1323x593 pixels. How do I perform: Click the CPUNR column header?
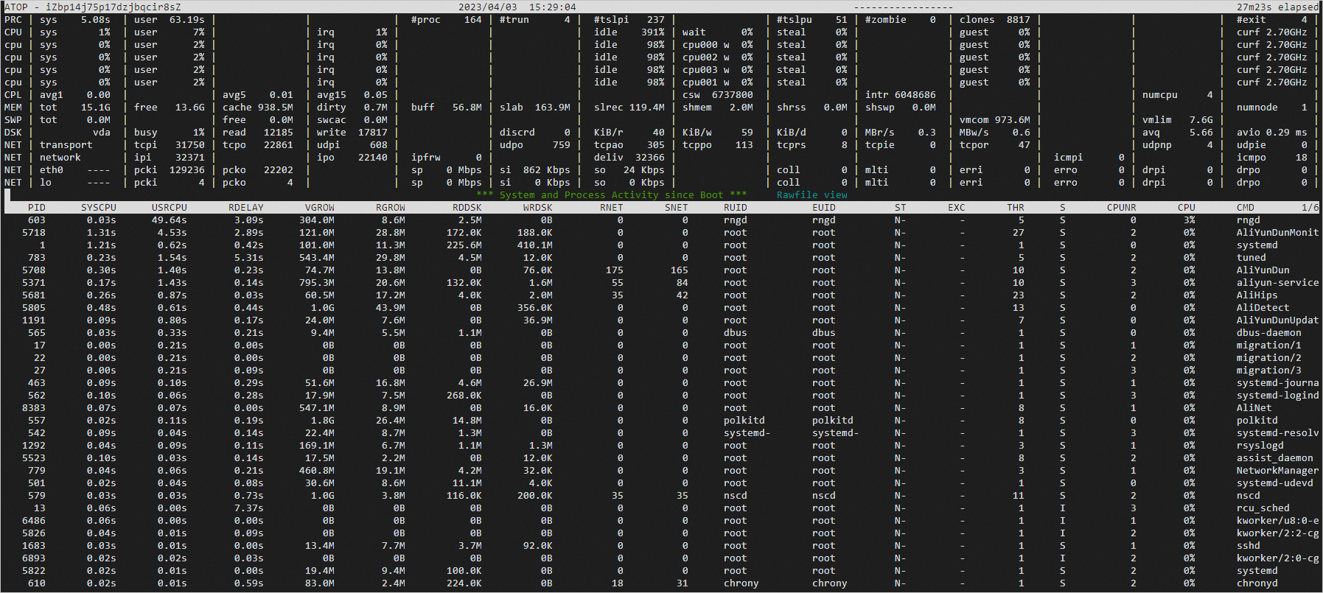(1121, 208)
